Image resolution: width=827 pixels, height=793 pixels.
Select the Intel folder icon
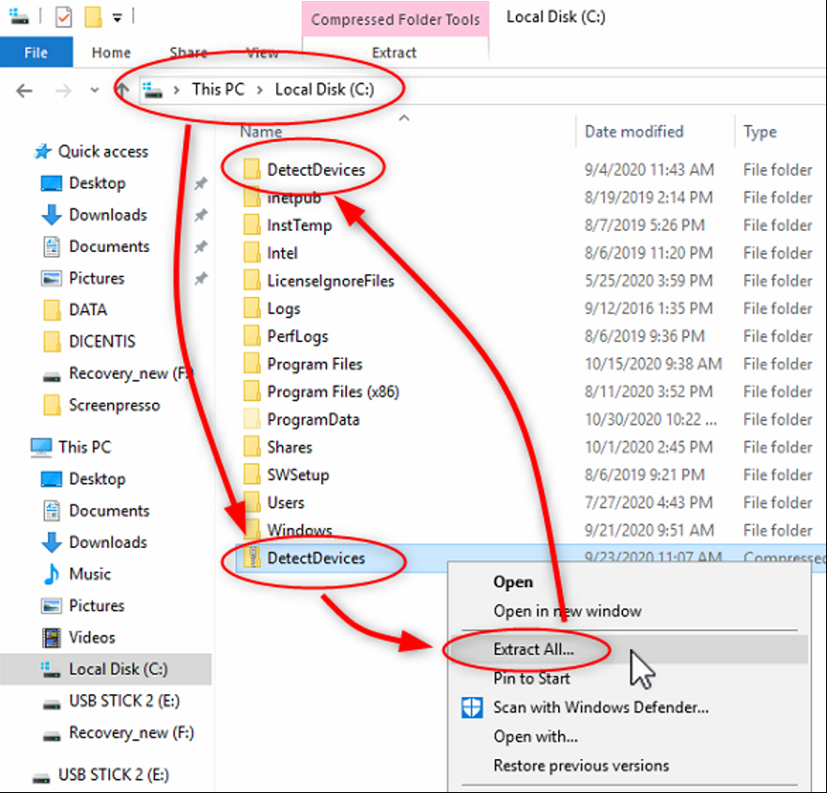pyautogui.click(x=252, y=253)
